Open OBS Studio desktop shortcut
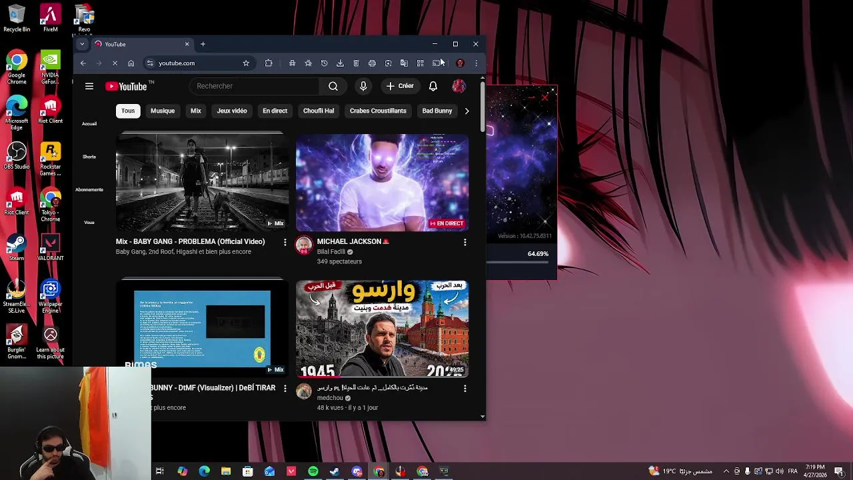 pos(17,156)
